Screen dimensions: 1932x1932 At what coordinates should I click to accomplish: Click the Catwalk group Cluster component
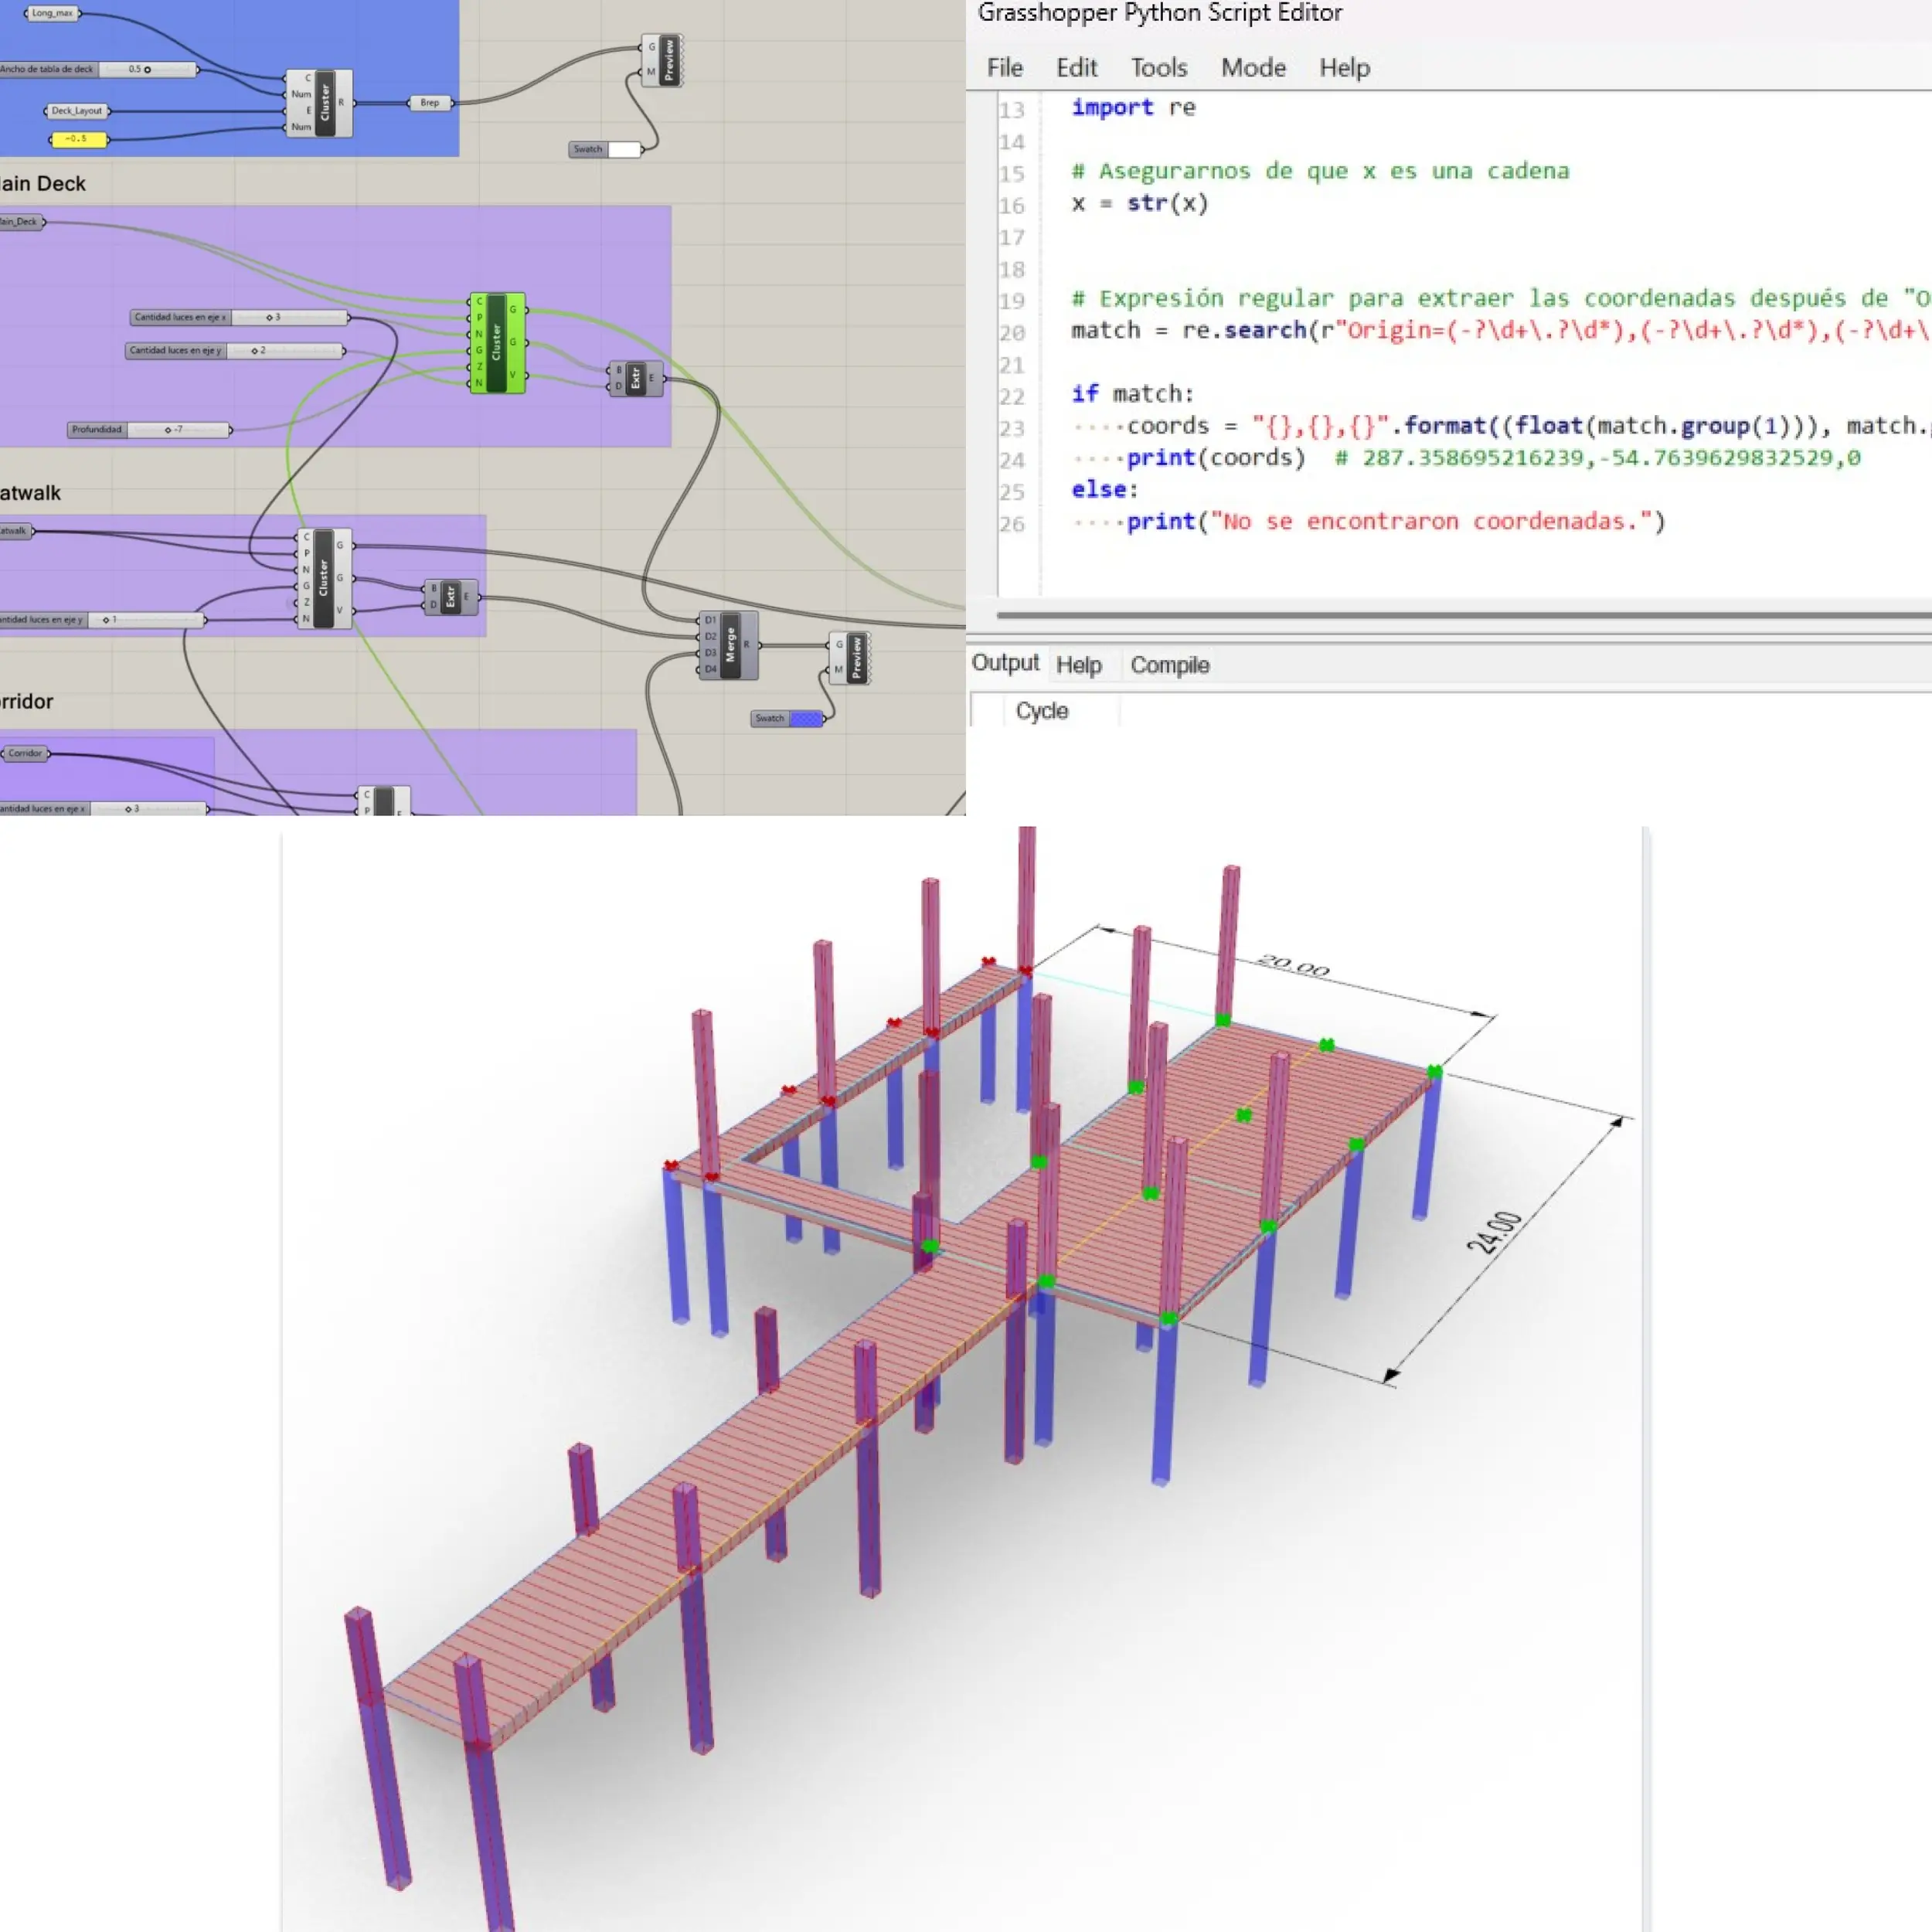[323, 578]
